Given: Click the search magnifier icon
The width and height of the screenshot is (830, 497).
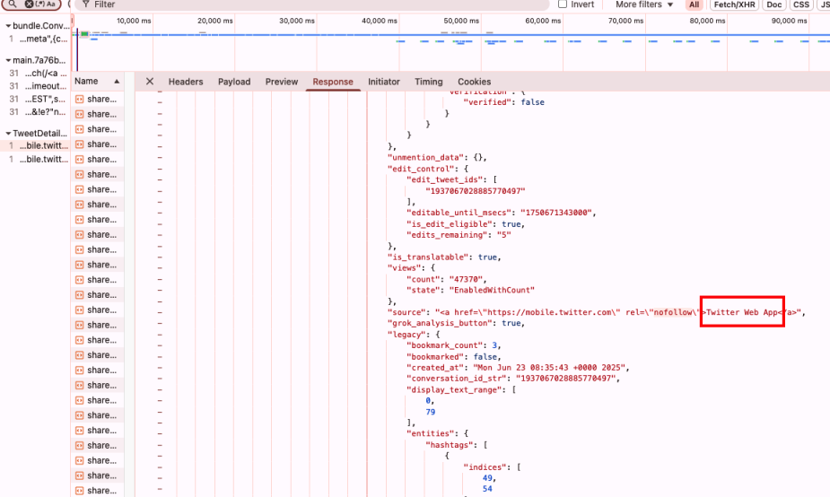Looking at the screenshot, I should click(x=12, y=4).
